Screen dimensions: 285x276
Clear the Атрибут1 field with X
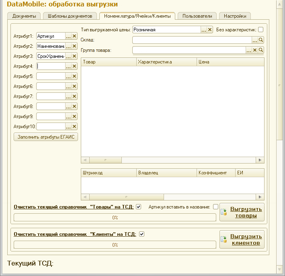point(74,36)
